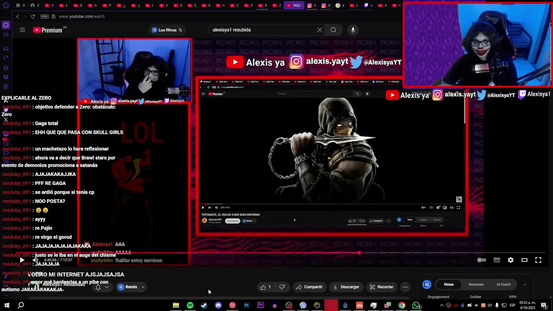Open Google Chrome from the taskbar

[x=402, y=305]
